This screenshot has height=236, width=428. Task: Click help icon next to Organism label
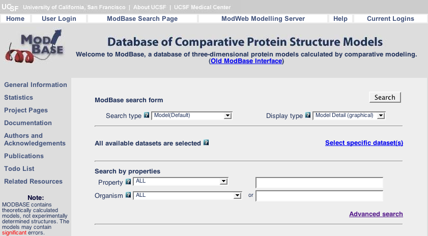coord(128,195)
